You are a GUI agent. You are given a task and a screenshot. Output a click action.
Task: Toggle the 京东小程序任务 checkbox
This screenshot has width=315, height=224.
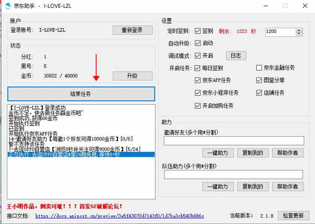pos(198,93)
